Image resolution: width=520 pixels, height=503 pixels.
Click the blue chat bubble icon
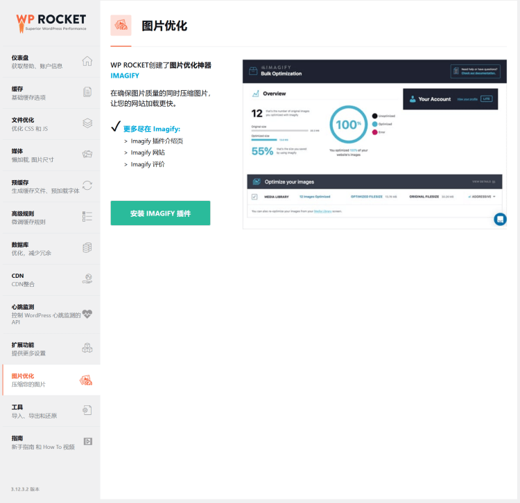point(500,219)
